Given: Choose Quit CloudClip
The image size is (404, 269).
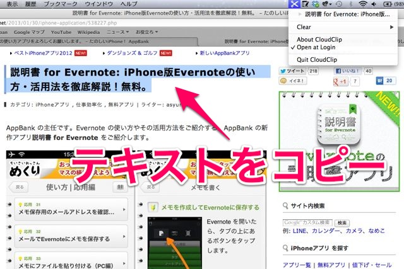Looking at the screenshot, I should 317,60.
